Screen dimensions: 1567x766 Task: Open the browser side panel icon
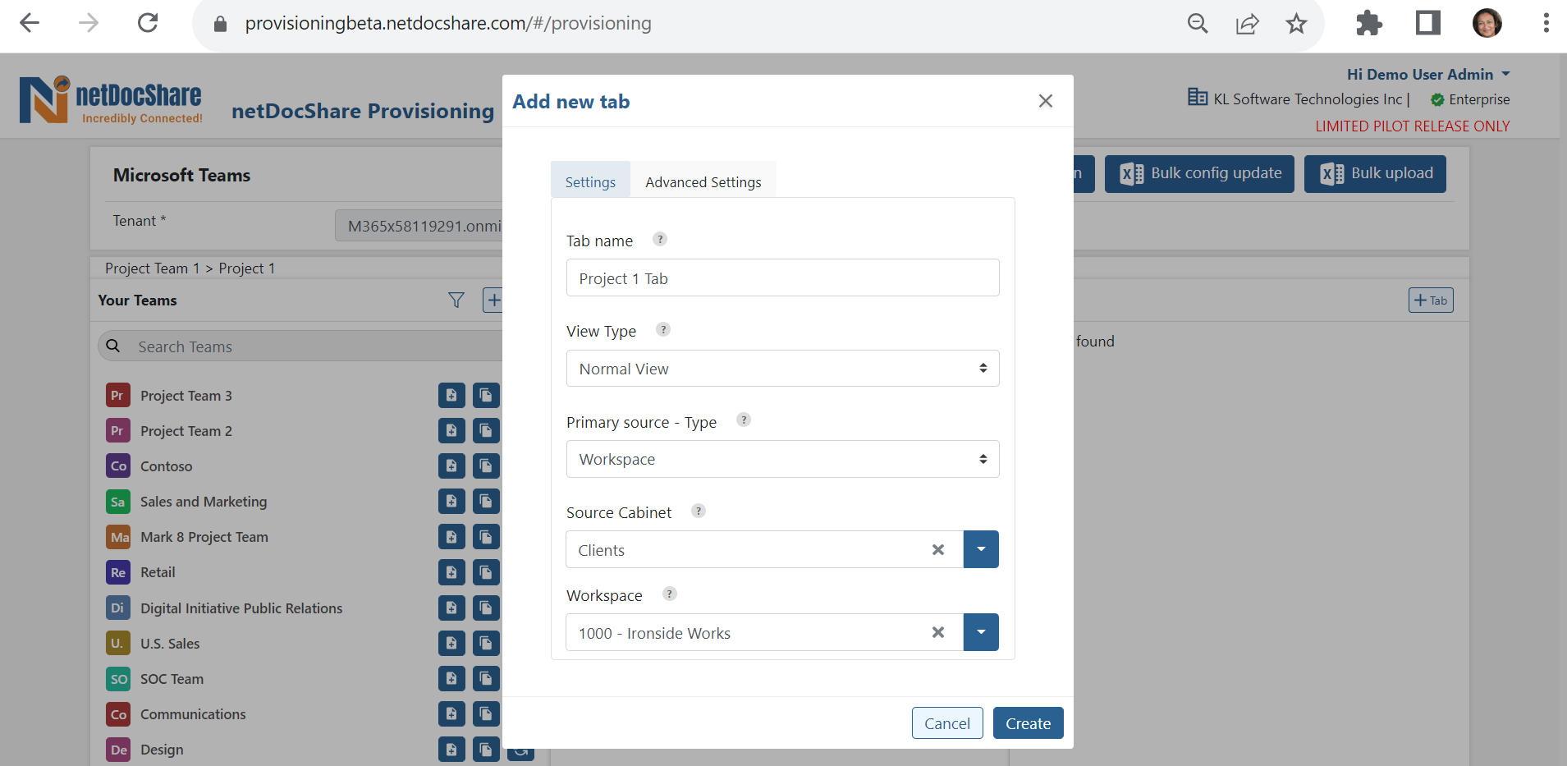(x=1428, y=23)
